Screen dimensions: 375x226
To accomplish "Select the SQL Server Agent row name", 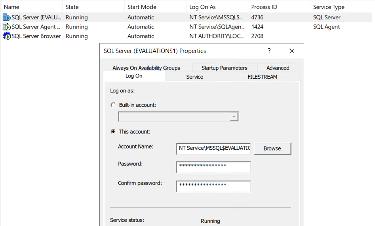I will (36, 27).
